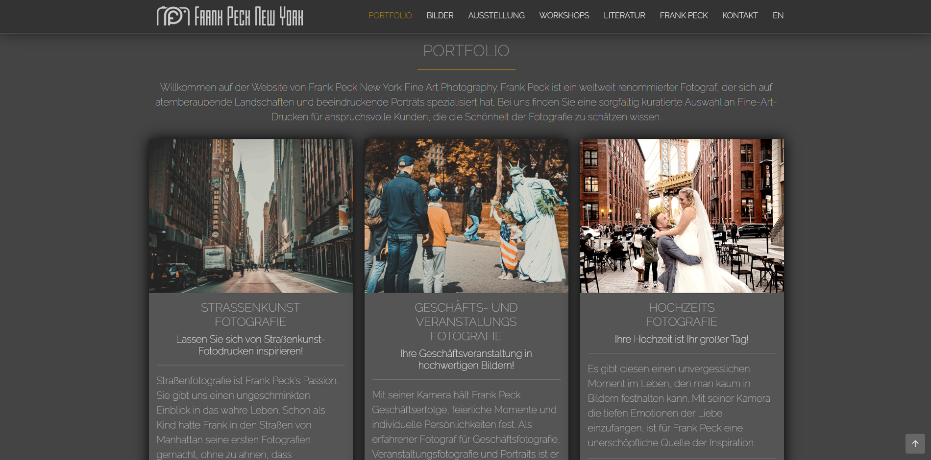
Task: Click text 'Ihre Hochzeit ist Ihr großer Tag!'
Action: click(682, 339)
